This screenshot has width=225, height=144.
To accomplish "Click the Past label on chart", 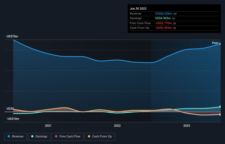I will [215, 43].
